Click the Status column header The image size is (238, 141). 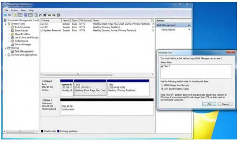121,20
